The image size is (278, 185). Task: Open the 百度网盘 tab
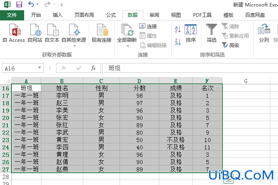[x=255, y=15]
